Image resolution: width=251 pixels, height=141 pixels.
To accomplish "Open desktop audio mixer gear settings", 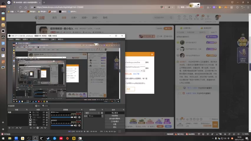I will [x=79, y=125].
